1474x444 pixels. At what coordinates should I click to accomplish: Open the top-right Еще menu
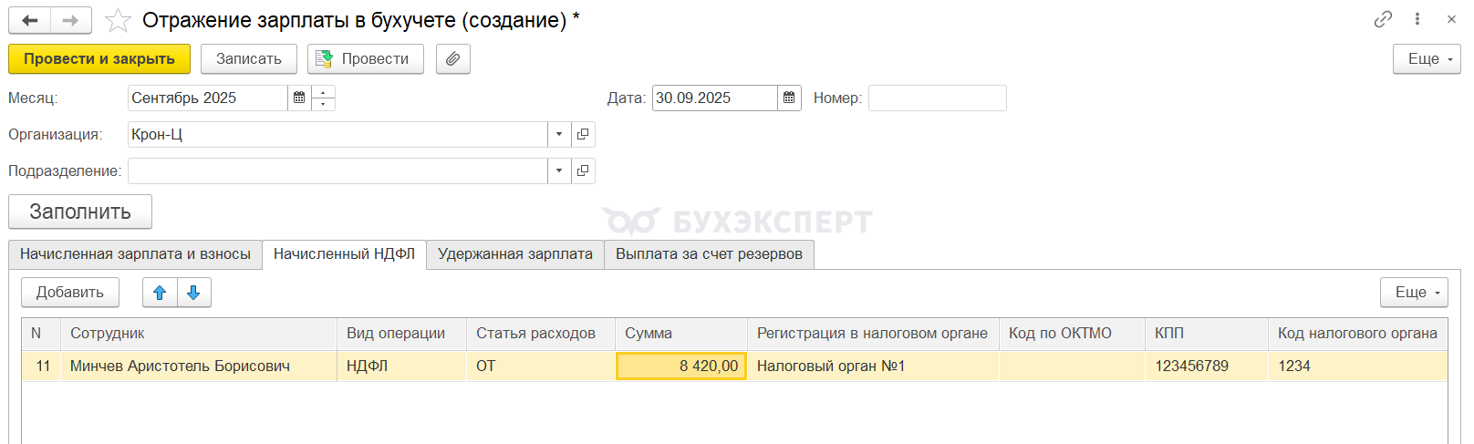coord(1426,58)
